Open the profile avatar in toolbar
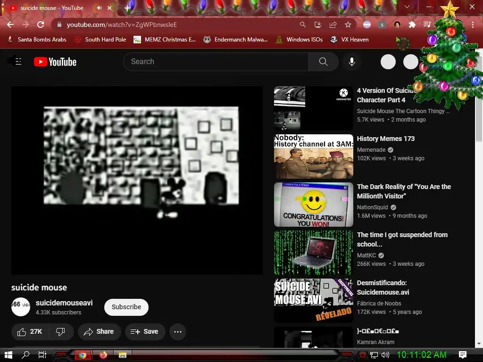The height and width of the screenshot is (362, 483). pos(397,25)
